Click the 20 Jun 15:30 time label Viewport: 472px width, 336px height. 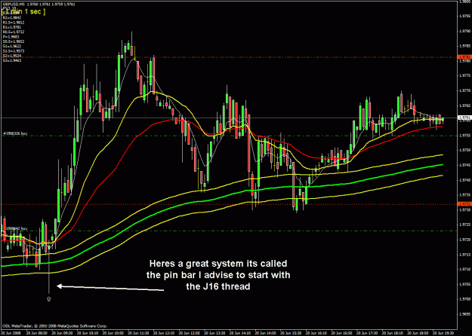tap(291, 333)
